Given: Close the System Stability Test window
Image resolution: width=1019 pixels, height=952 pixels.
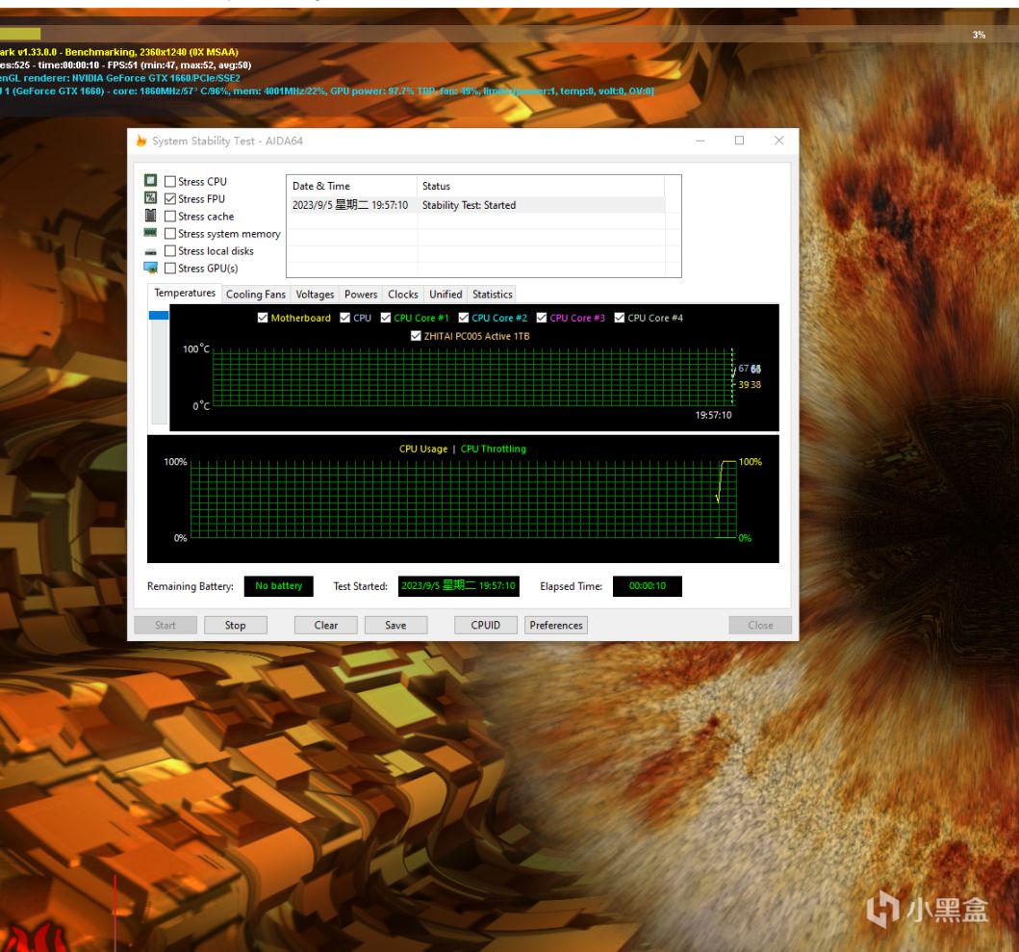Looking at the screenshot, I should pyautogui.click(x=778, y=141).
